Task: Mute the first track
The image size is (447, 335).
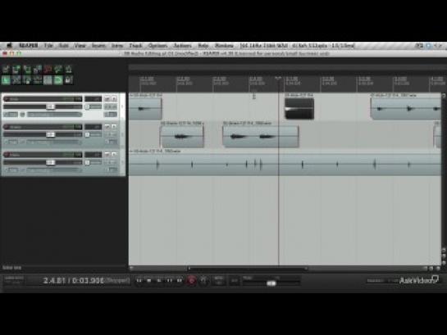Action: [x=107, y=99]
